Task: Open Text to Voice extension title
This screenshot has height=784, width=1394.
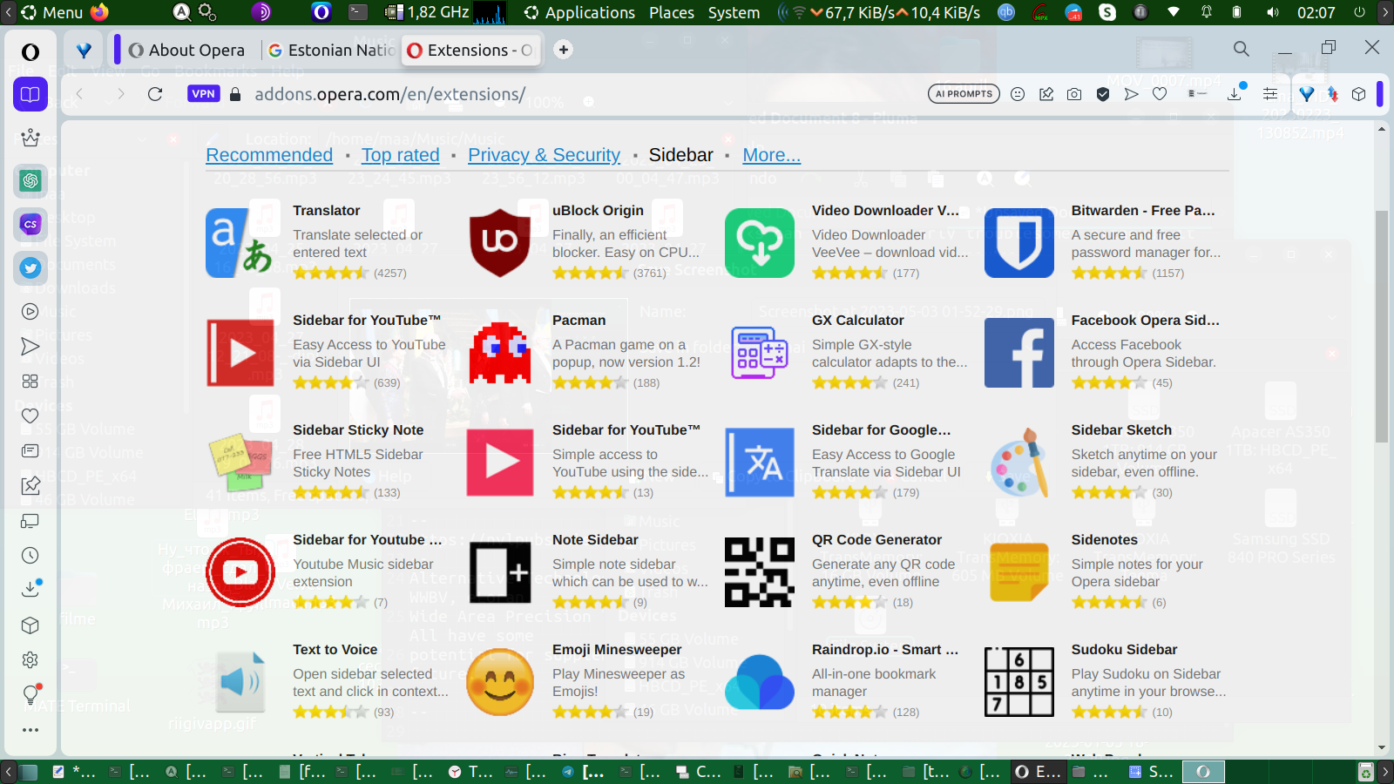Action: click(335, 650)
